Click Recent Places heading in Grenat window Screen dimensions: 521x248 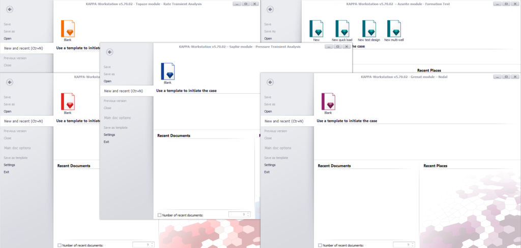(436, 165)
